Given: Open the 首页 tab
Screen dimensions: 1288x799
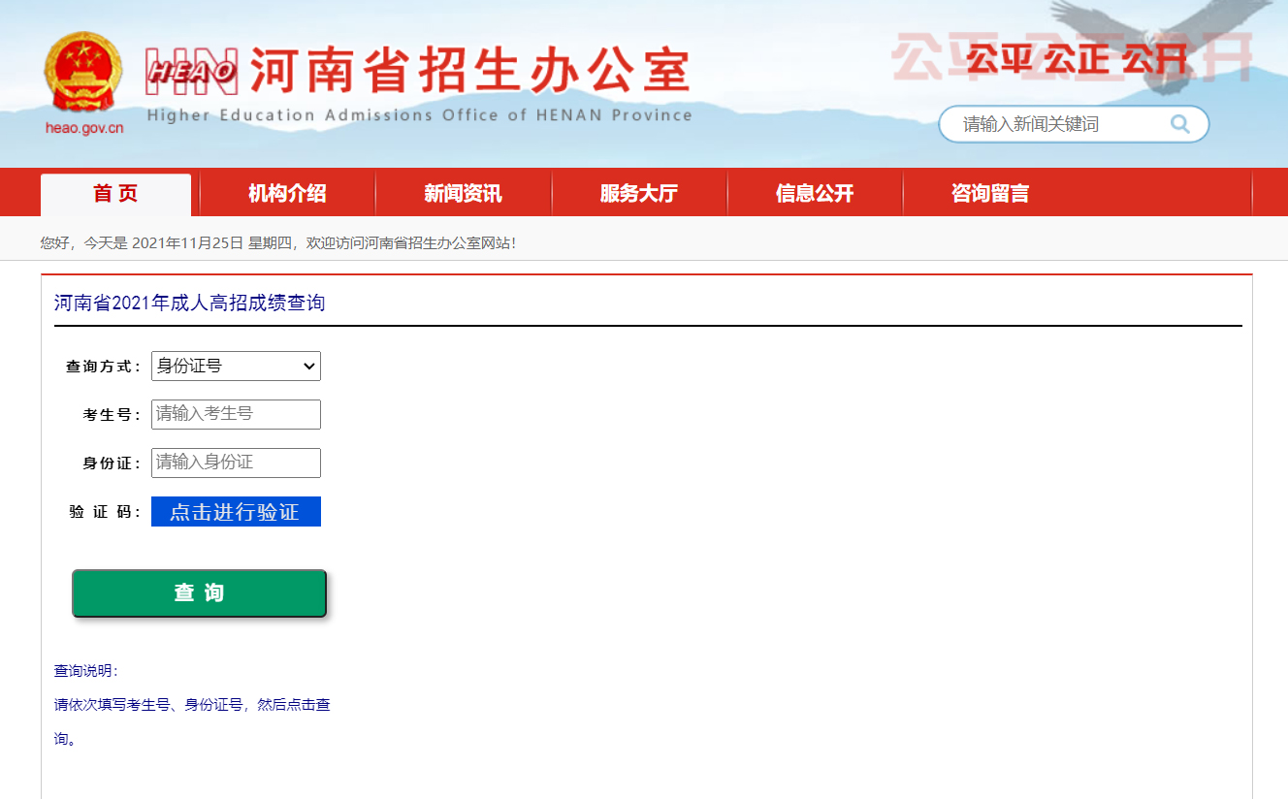Looking at the screenshot, I should (115, 194).
